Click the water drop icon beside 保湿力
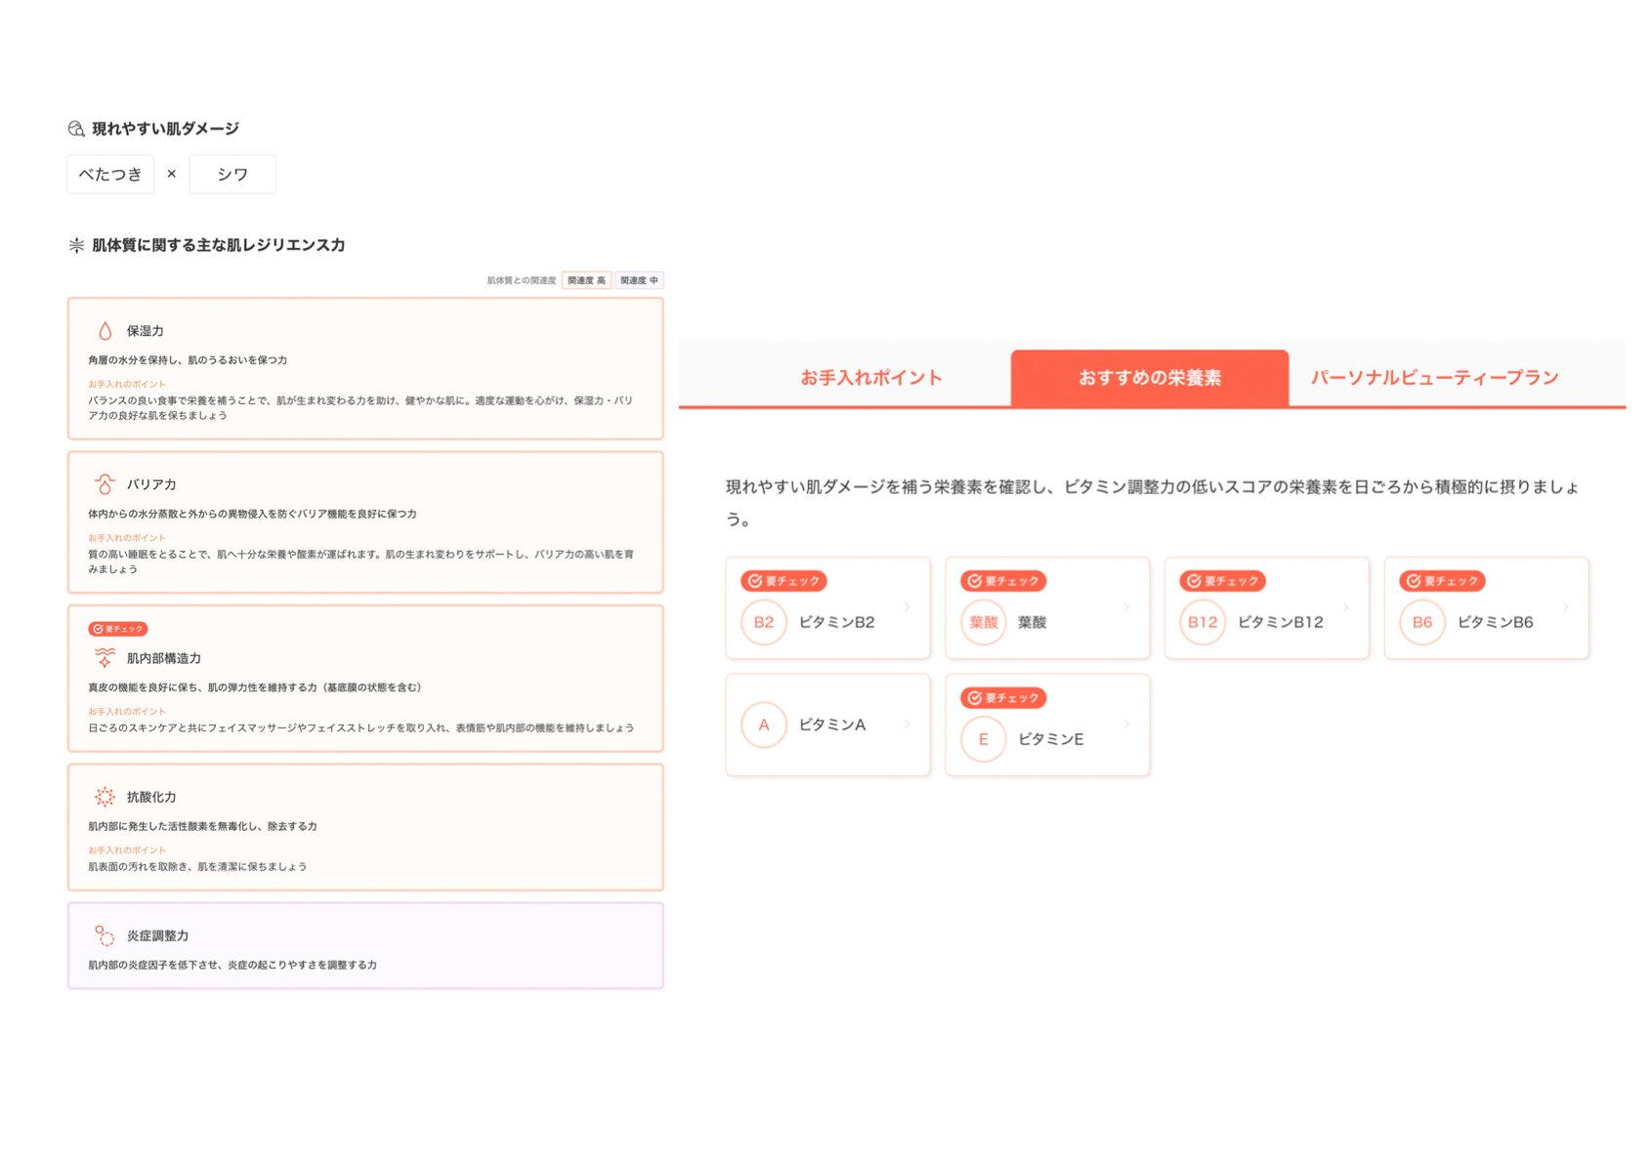This screenshot has width=1645, height=1162. (105, 331)
